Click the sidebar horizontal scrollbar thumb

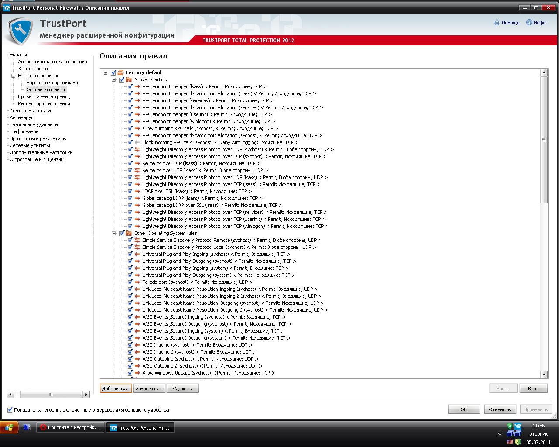(51, 394)
